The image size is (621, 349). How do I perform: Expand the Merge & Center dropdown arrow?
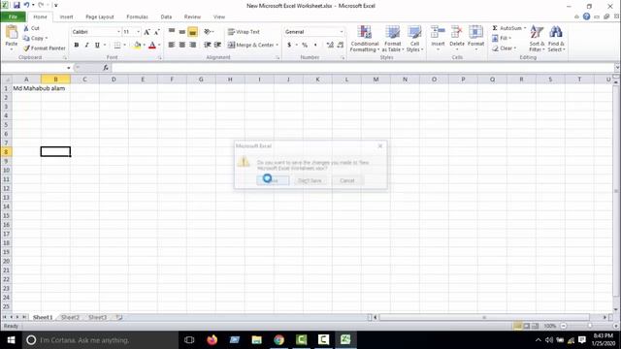(x=277, y=46)
